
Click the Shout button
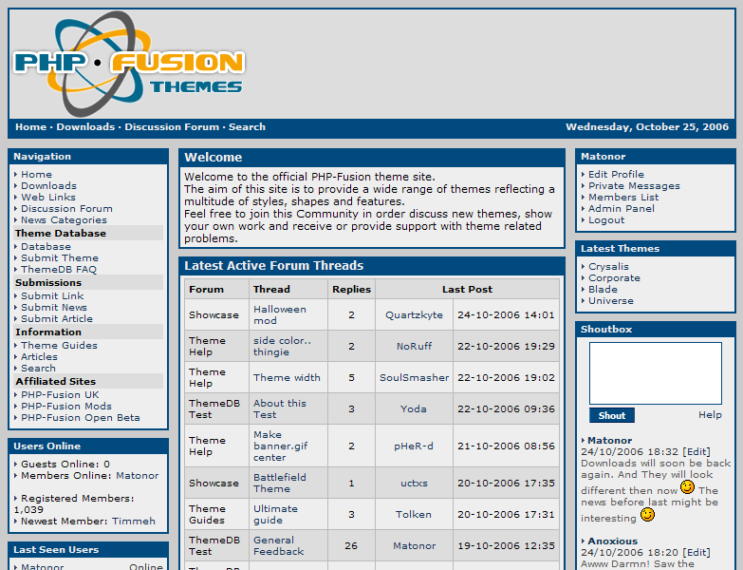pos(612,415)
